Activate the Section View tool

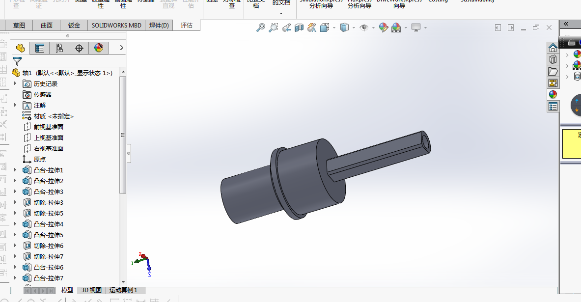click(x=299, y=27)
